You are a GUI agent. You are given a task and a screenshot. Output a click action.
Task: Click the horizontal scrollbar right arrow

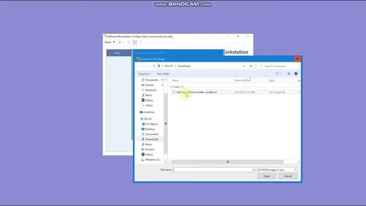(x=299, y=162)
